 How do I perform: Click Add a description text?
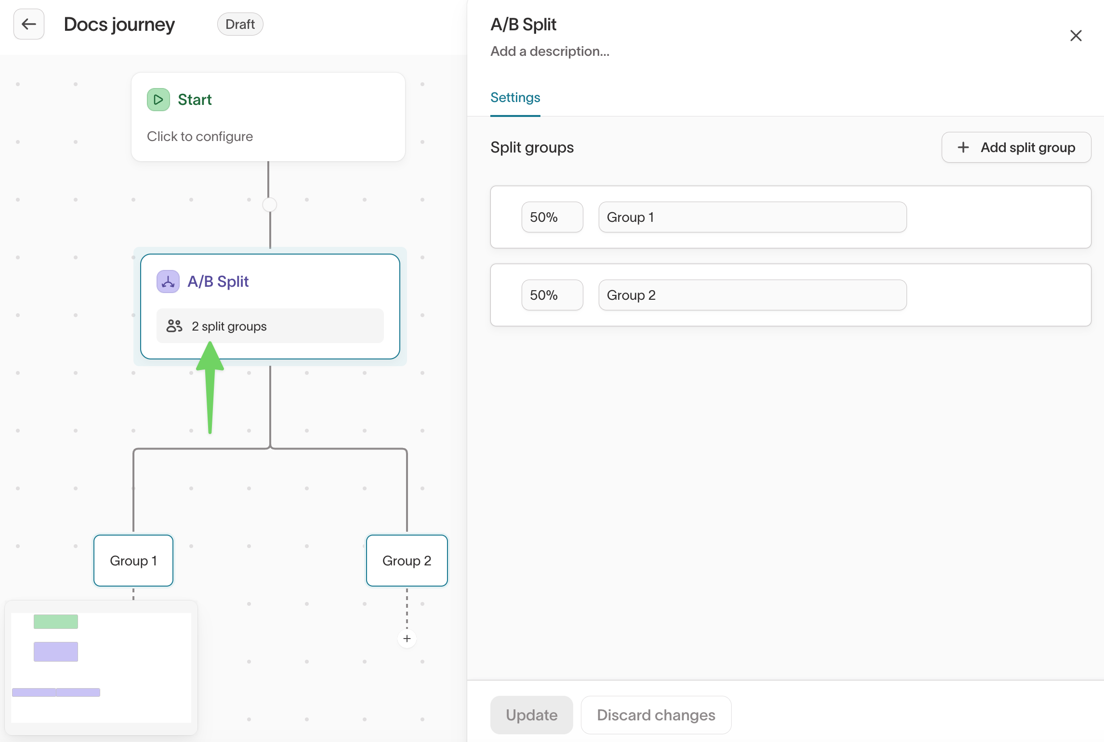pyautogui.click(x=550, y=51)
